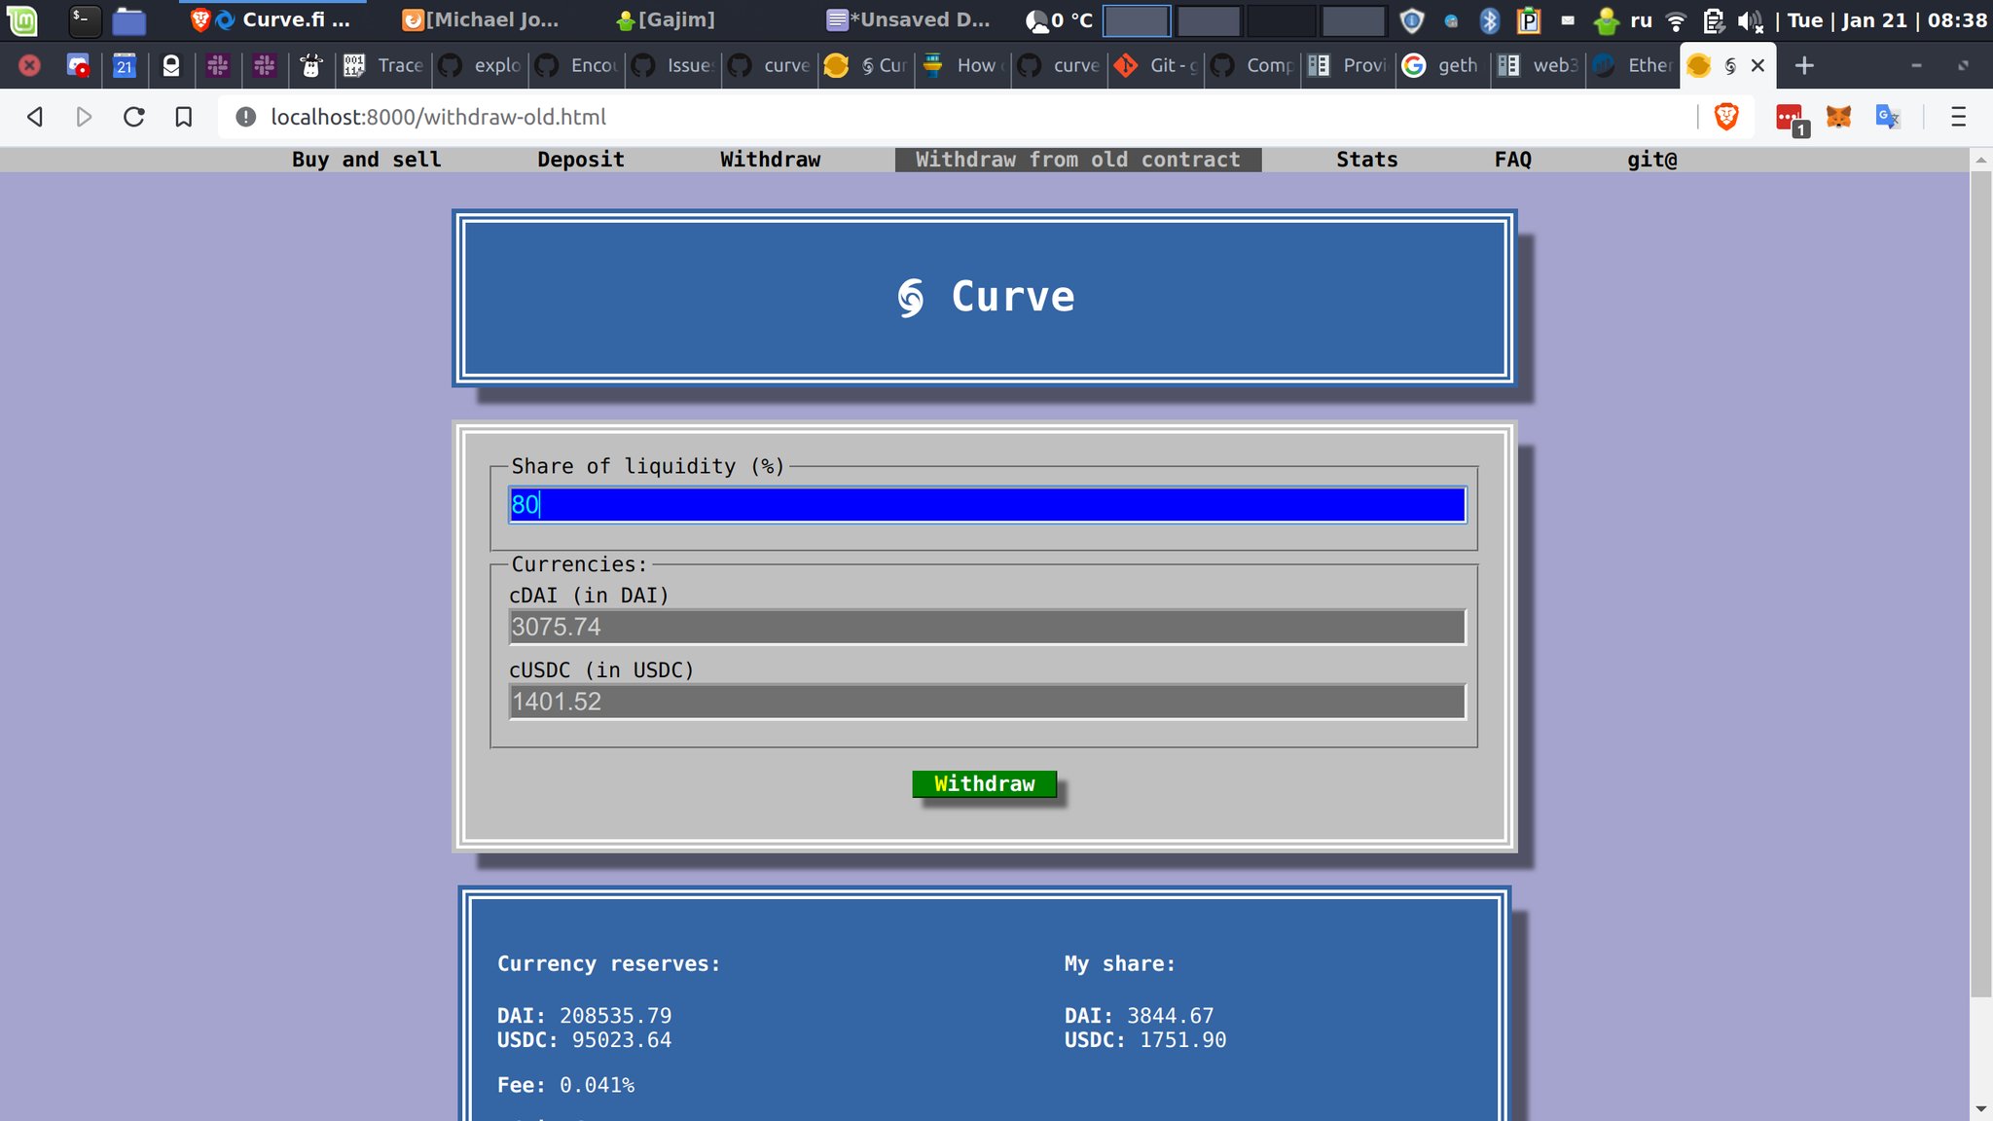This screenshot has height=1121, width=1993.
Task: Open the pinned ProtonMail tab
Action: pos(171,65)
